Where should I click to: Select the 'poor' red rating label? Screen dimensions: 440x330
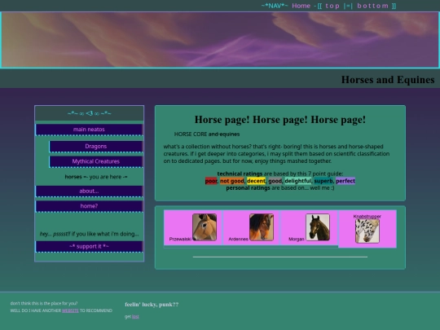[211, 181]
